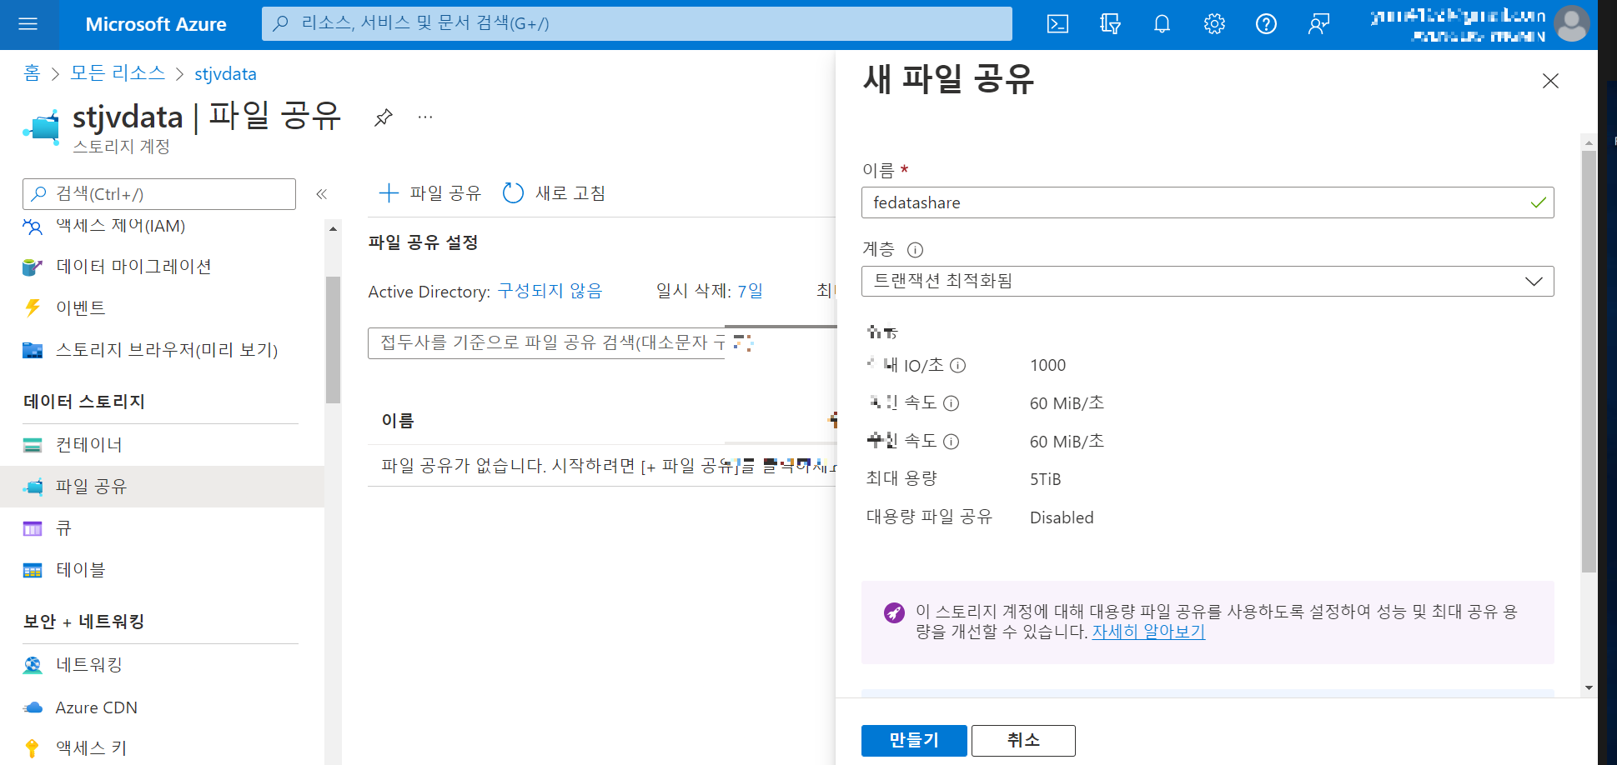Show info tooltip for IO/초
Viewport: 1617px width, 765px height.
[x=958, y=365]
